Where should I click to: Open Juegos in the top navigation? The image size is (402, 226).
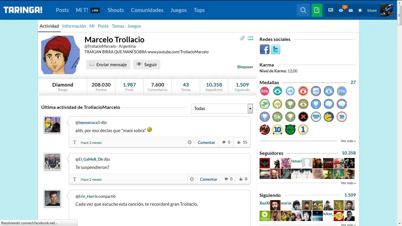point(179,10)
